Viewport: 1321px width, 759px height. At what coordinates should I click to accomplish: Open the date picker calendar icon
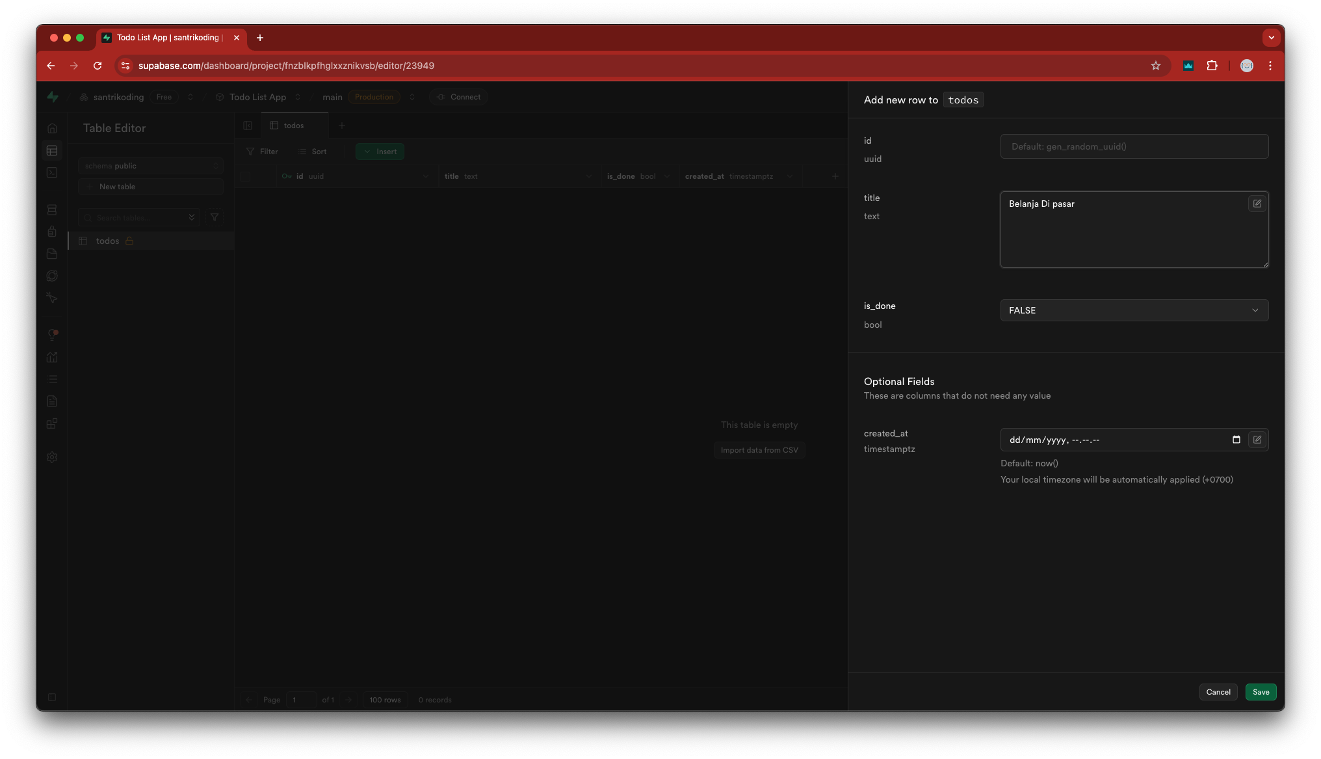pos(1236,440)
